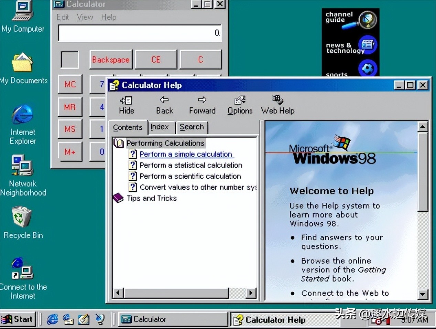The image size is (436, 329).
Task: Click the Calculator window title bar icon
Action: pos(59,4)
